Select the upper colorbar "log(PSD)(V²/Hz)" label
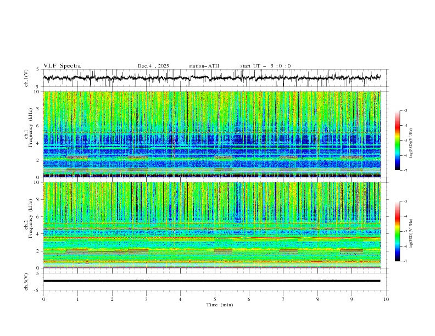The image size is (435, 336). tap(411, 143)
